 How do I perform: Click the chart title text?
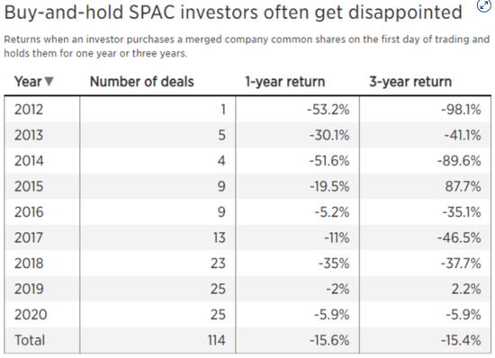pos(233,13)
